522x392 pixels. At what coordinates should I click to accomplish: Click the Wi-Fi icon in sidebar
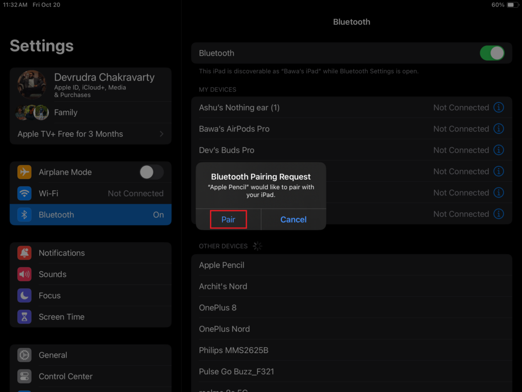click(x=24, y=193)
